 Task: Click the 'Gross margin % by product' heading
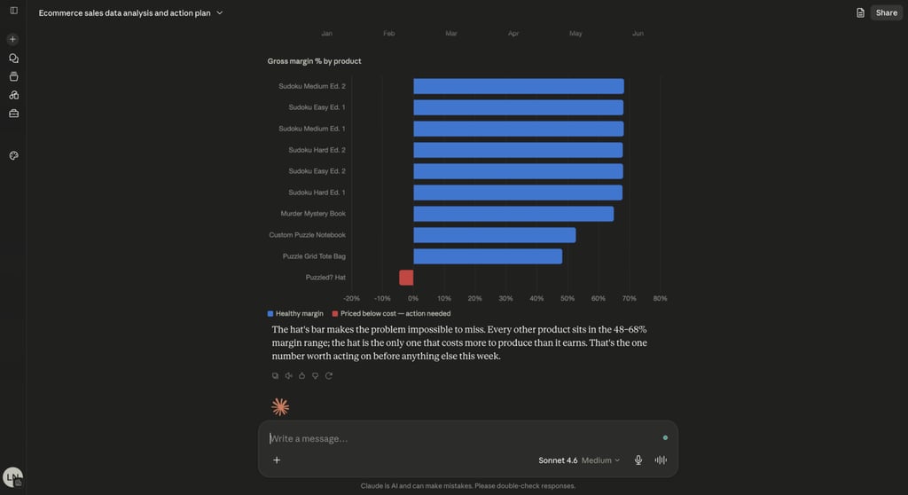(314, 61)
